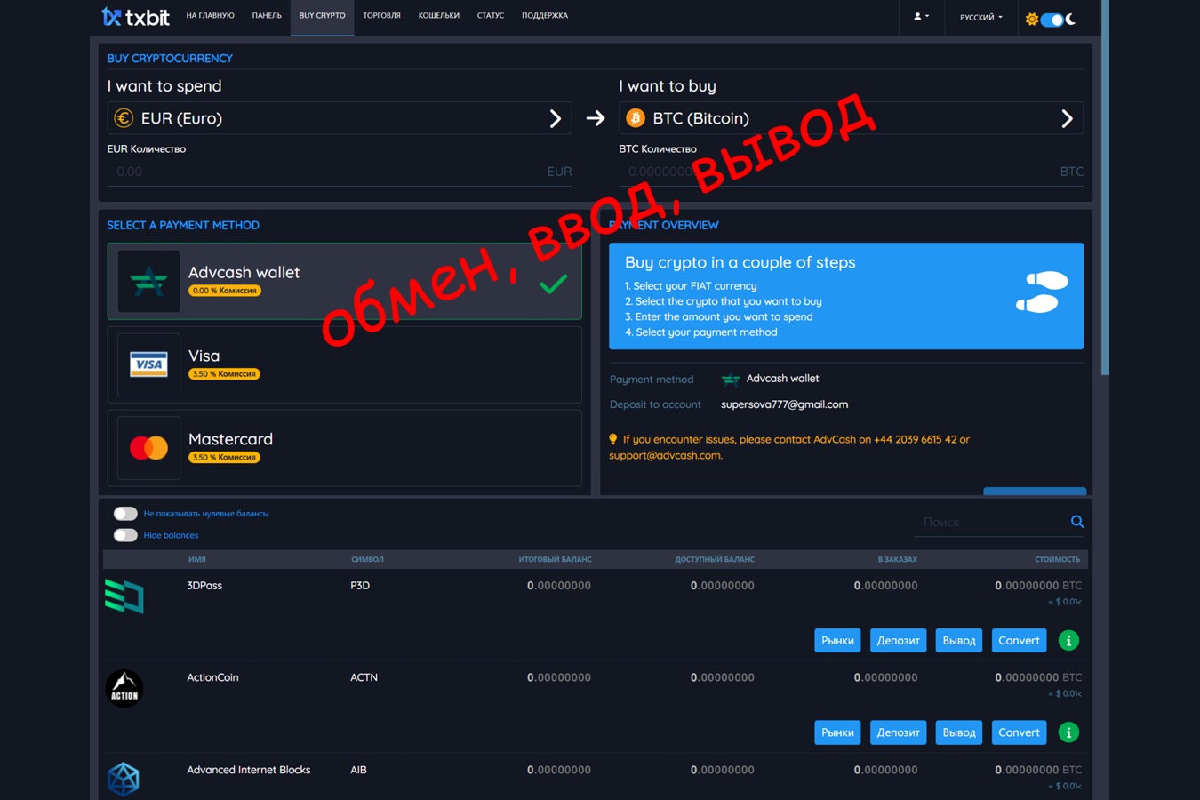The image size is (1200, 800).
Task: Open ТОРГОВЛЯ menu item
Action: click(381, 16)
